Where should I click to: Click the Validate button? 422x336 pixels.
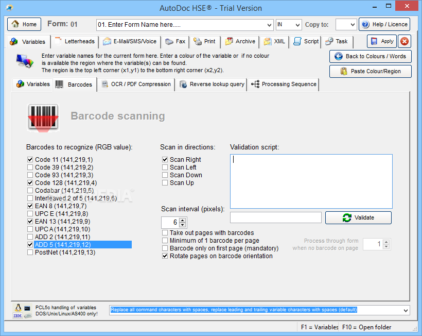(x=358, y=217)
